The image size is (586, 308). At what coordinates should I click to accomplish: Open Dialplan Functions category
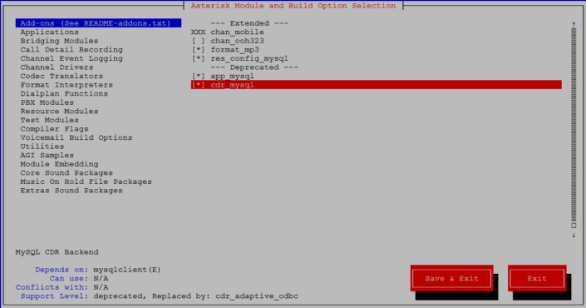(64, 93)
